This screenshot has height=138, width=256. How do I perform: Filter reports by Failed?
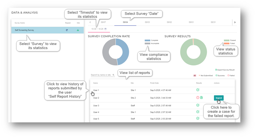coord(231,76)
